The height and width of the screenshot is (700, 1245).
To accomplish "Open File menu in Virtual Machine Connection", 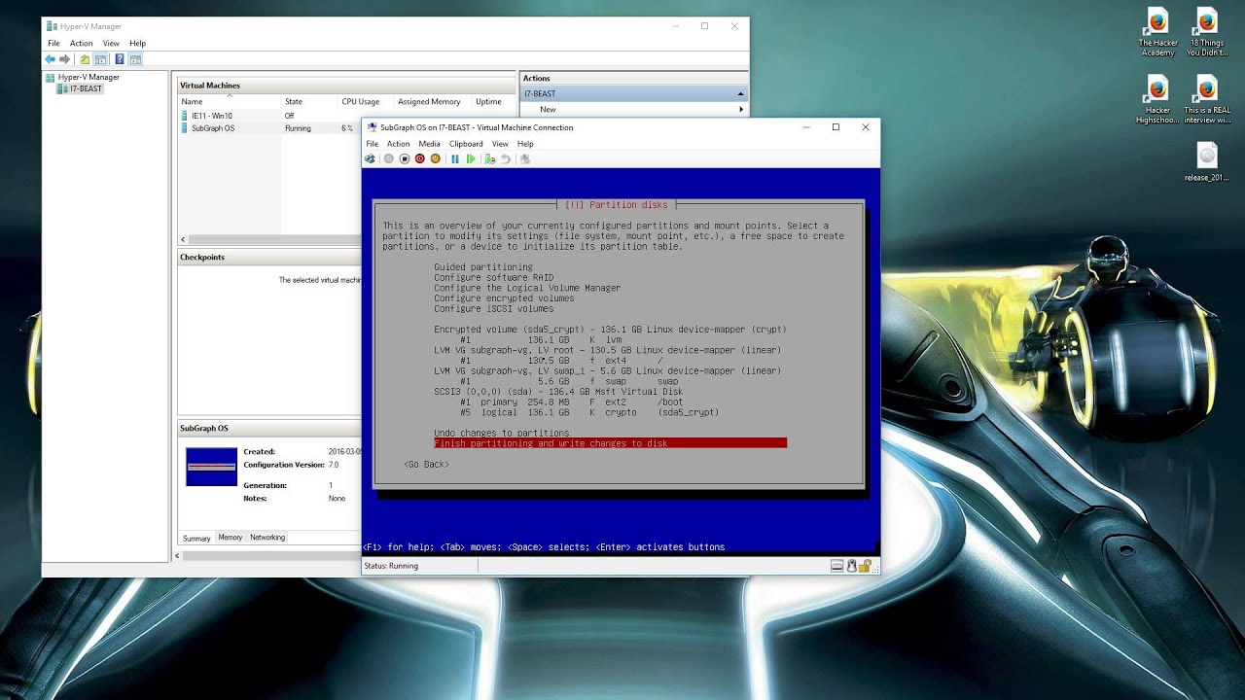I will (372, 144).
